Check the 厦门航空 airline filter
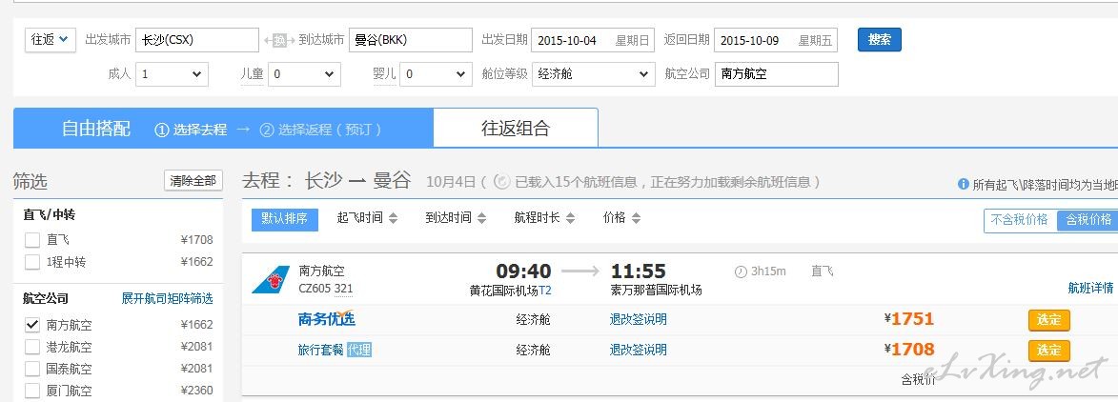The height and width of the screenshot is (402, 1118). click(x=32, y=391)
